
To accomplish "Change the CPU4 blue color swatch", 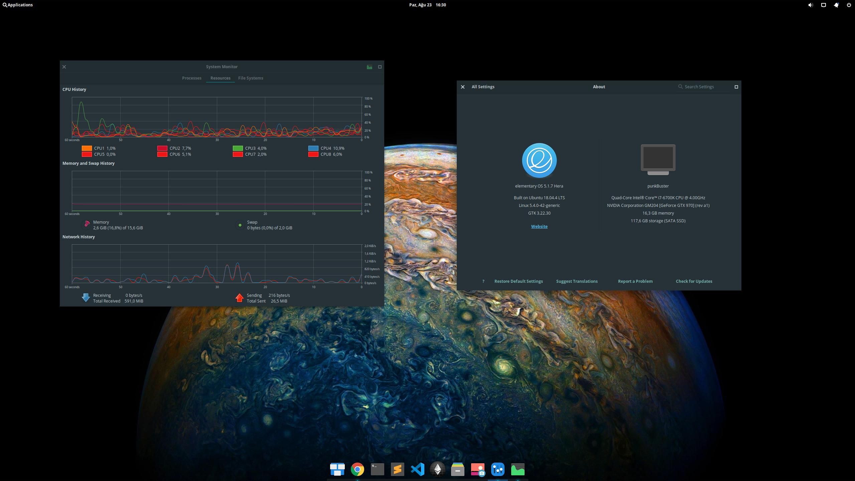I will [x=313, y=148].
